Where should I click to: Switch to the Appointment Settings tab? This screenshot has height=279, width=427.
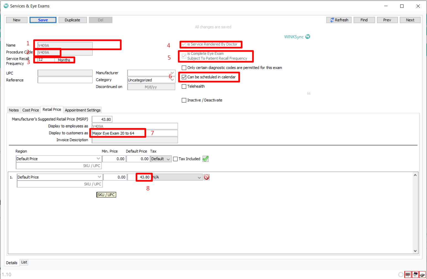pos(83,110)
